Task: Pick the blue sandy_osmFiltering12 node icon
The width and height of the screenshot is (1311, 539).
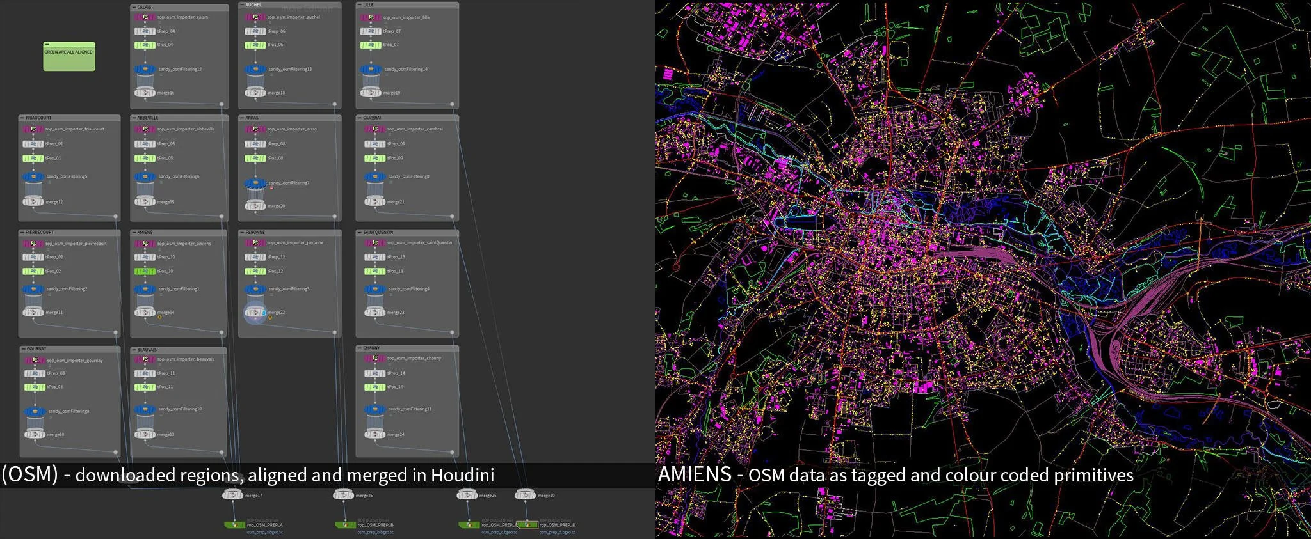Action: point(145,69)
